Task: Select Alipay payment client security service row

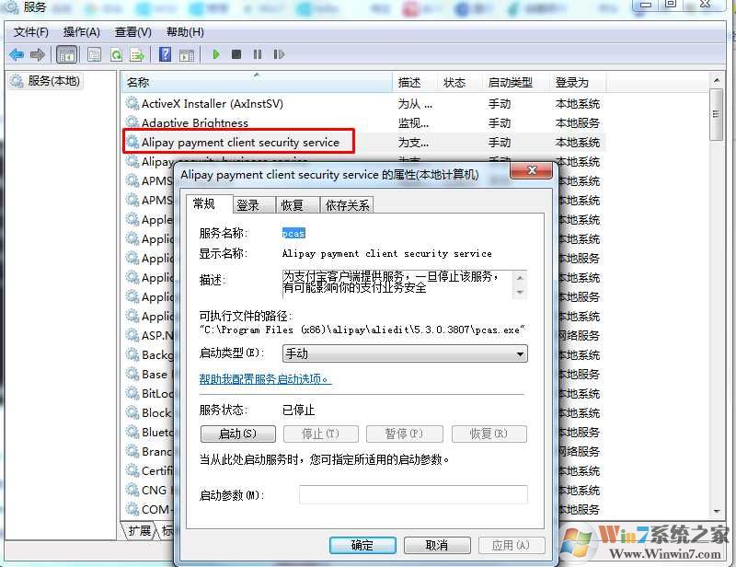Action: pos(363,142)
